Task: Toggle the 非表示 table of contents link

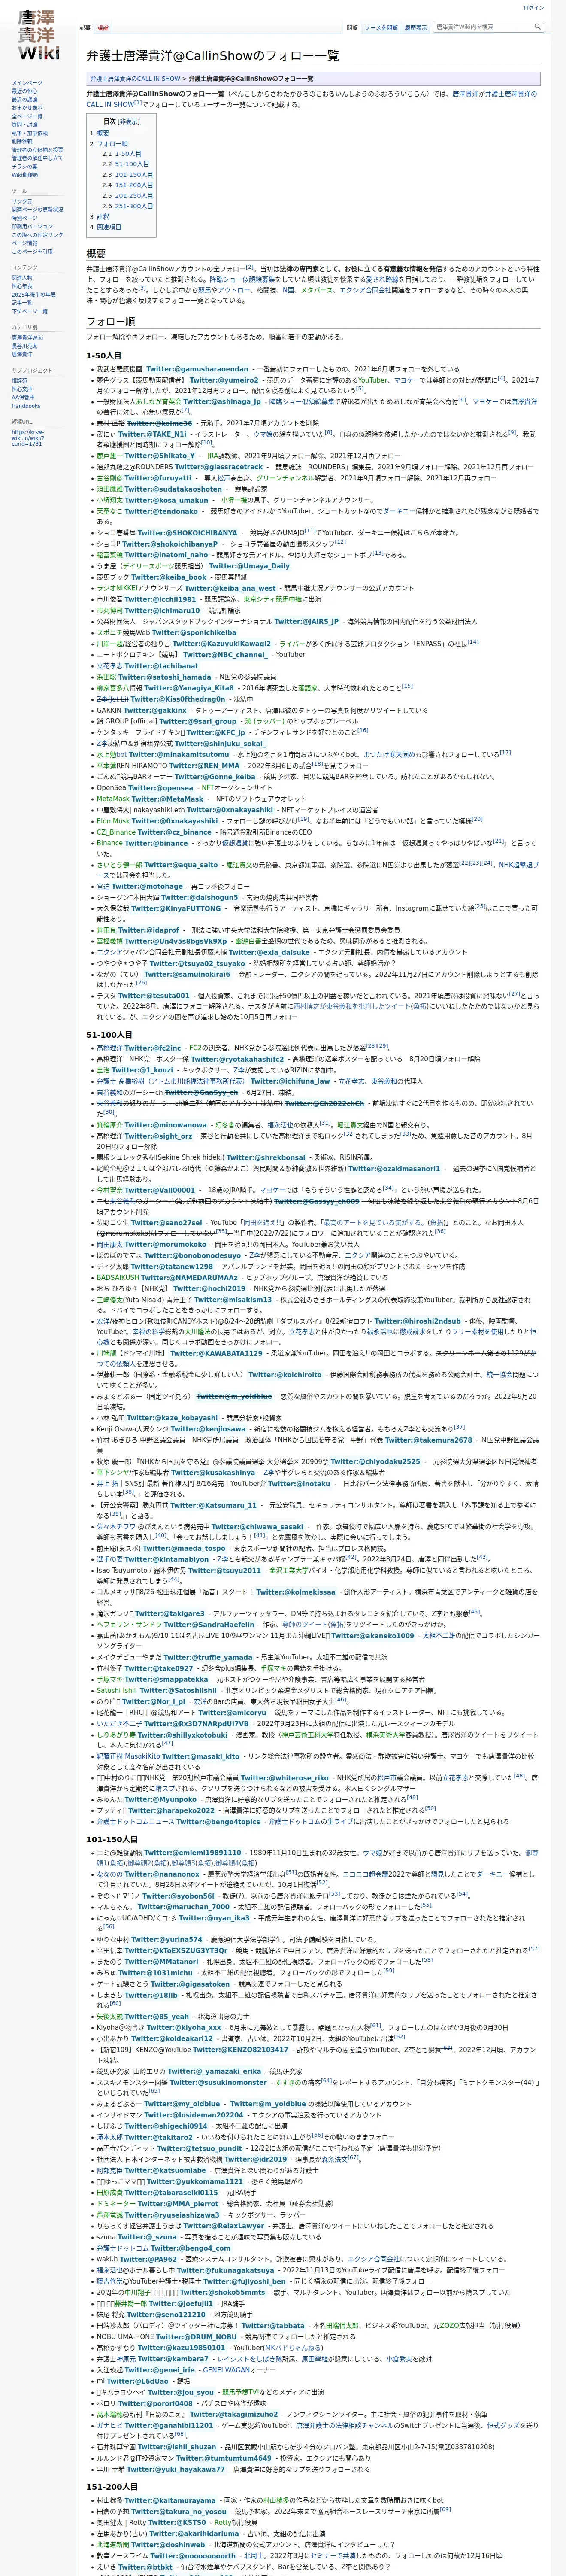Action: [129, 121]
